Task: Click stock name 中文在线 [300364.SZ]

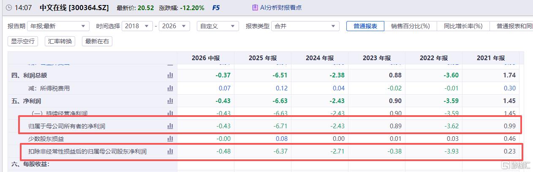Action: (75, 8)
